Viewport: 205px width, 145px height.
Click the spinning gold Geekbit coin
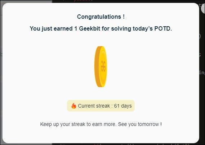(101, 67)
